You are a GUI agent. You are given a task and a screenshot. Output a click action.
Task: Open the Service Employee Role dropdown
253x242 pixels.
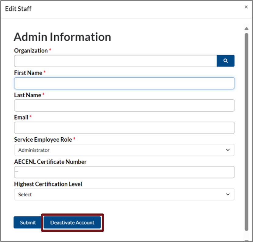coord(124,150)
